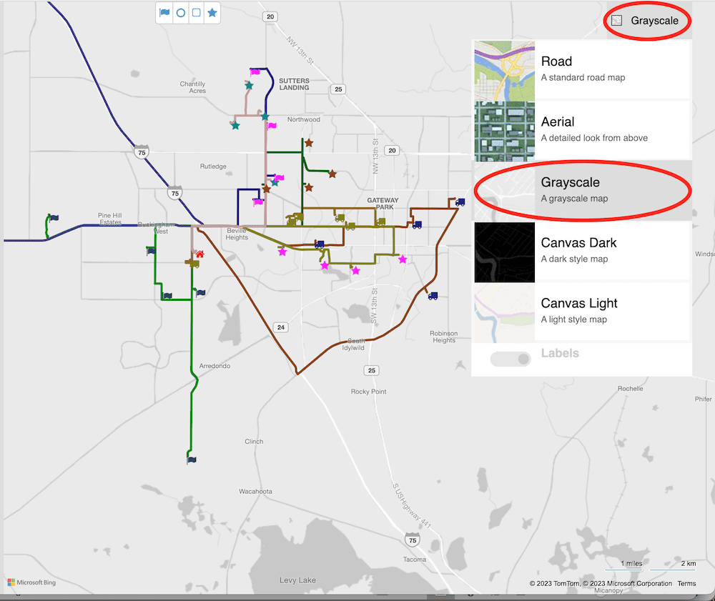Select the circle drawing tool
This screenshot has width=715, height=601.
181,13
